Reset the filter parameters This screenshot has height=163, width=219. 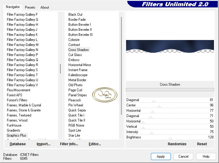202,144
